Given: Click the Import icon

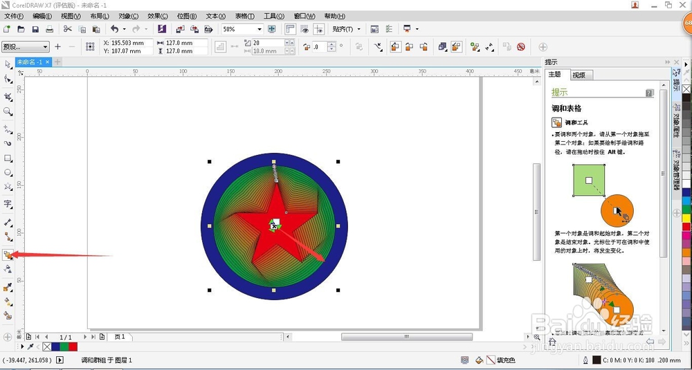Looking at the screenshot, I should [x=180, y=29].
